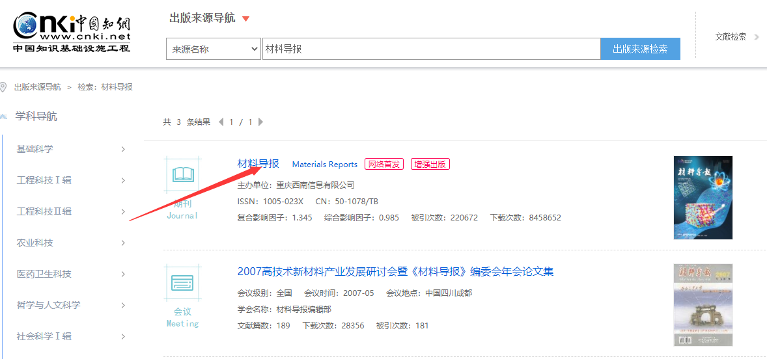Collapse the 学科导航 sidebar section

(x=5, y=116)
